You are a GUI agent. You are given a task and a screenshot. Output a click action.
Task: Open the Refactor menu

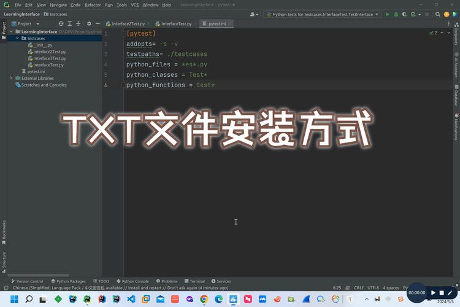[93, 4]
